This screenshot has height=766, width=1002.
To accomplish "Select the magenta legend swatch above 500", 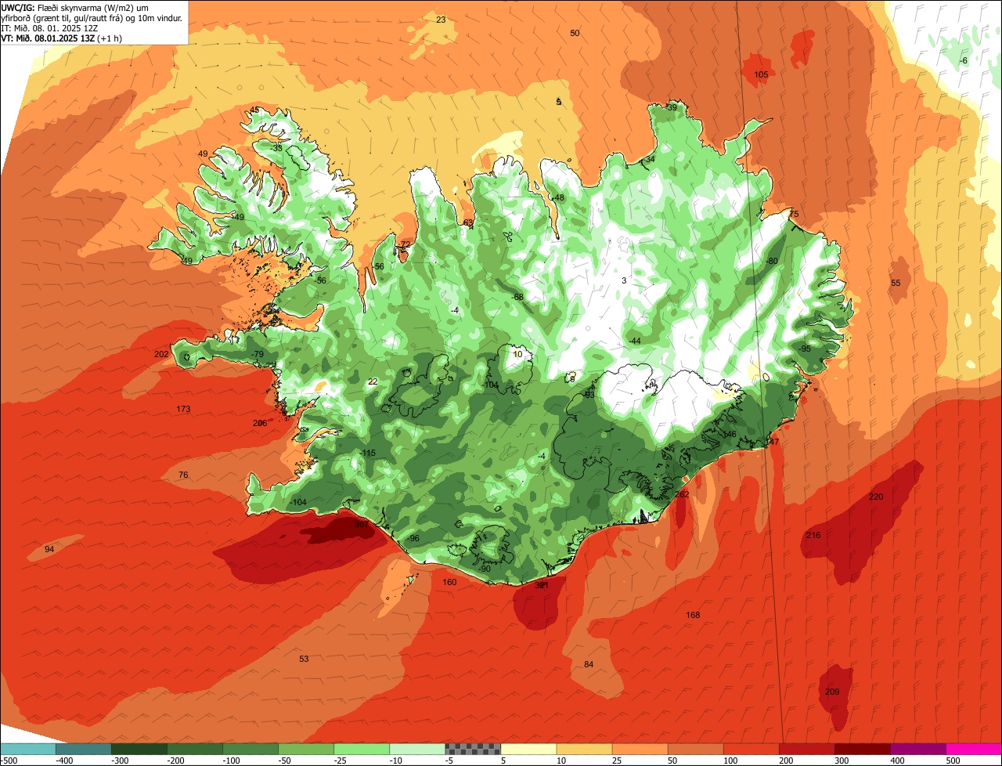I will click(x=974, y=749).
